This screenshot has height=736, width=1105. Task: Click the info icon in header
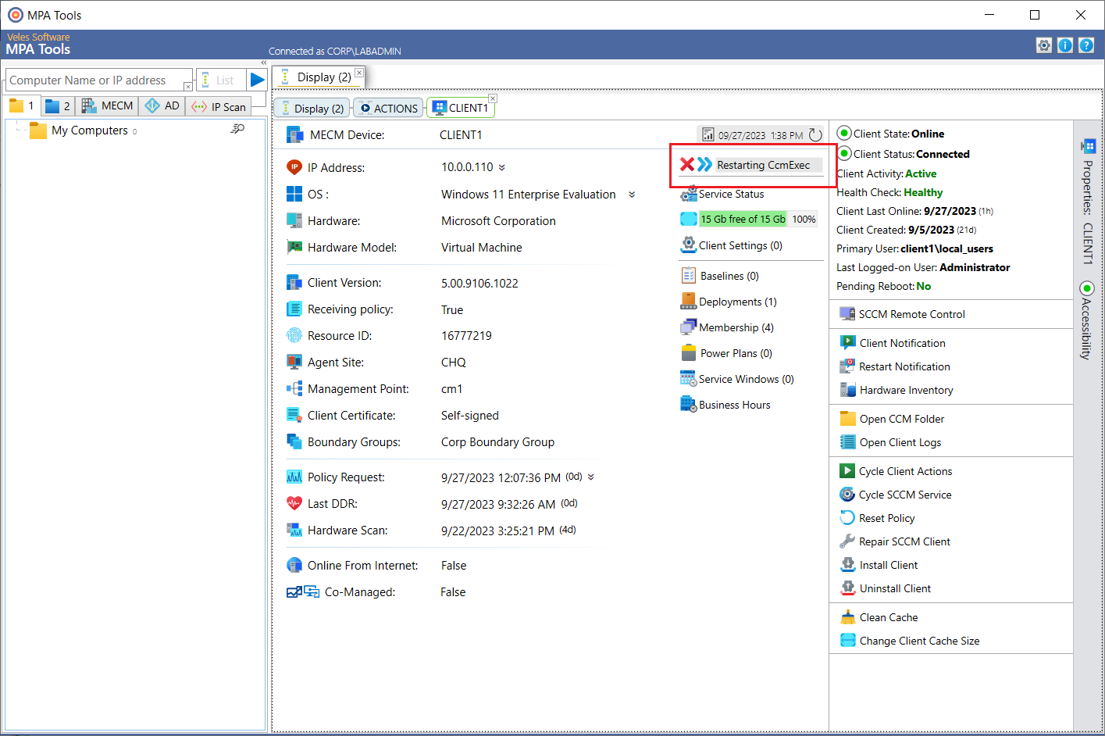(1065, 45)
